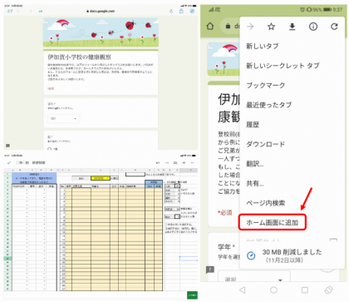Tap Android recent apps square button
The height and width of the screenshot is (302, 349).
tap(305, 290)
